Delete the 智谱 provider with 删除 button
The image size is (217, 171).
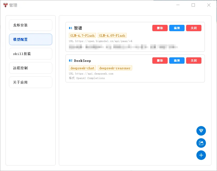point(160,28)
